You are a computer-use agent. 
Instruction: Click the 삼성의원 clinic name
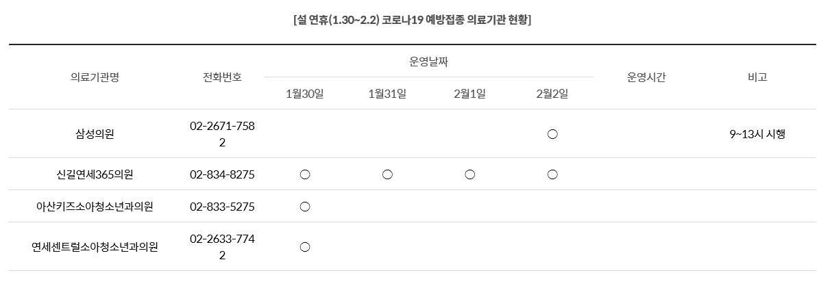pos(95,134)
